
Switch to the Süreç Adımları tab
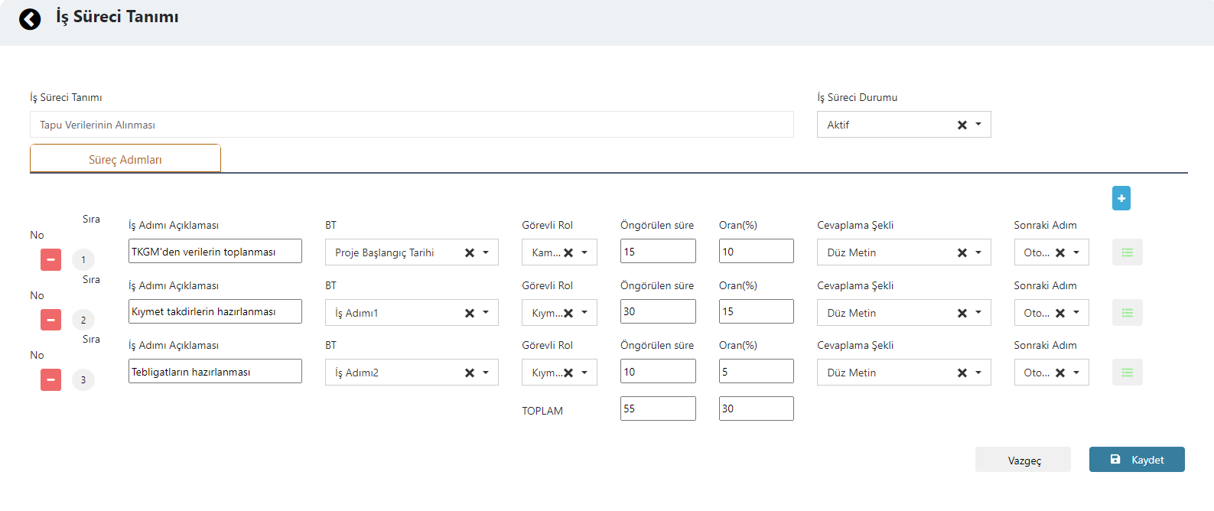click(125, 159)
